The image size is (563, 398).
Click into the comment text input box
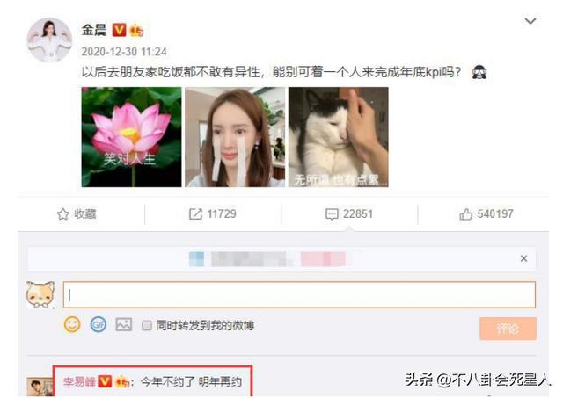click(x=299, y=294)
